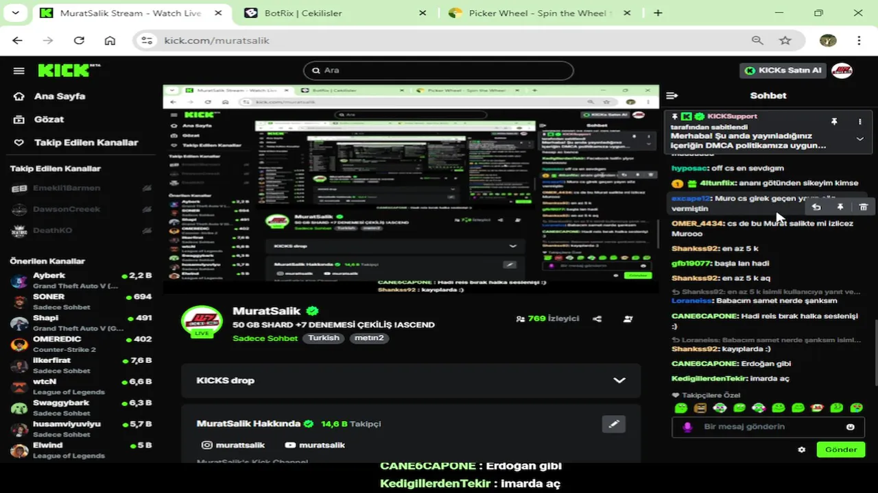Open husamviyuviyu recommended channel

pyautogui.click(x=81, y=429)
